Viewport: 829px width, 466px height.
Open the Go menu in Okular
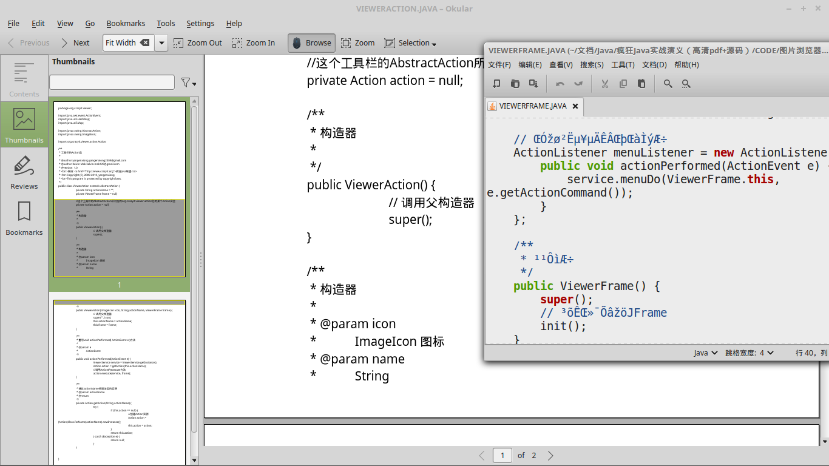click(x=90, y=23)
